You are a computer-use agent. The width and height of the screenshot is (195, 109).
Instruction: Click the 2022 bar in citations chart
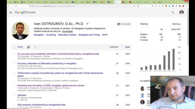(x=173, y=59)
